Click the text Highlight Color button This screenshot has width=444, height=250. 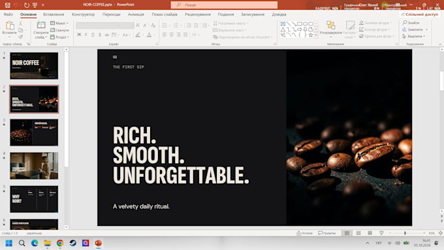[x=138, y=35]
